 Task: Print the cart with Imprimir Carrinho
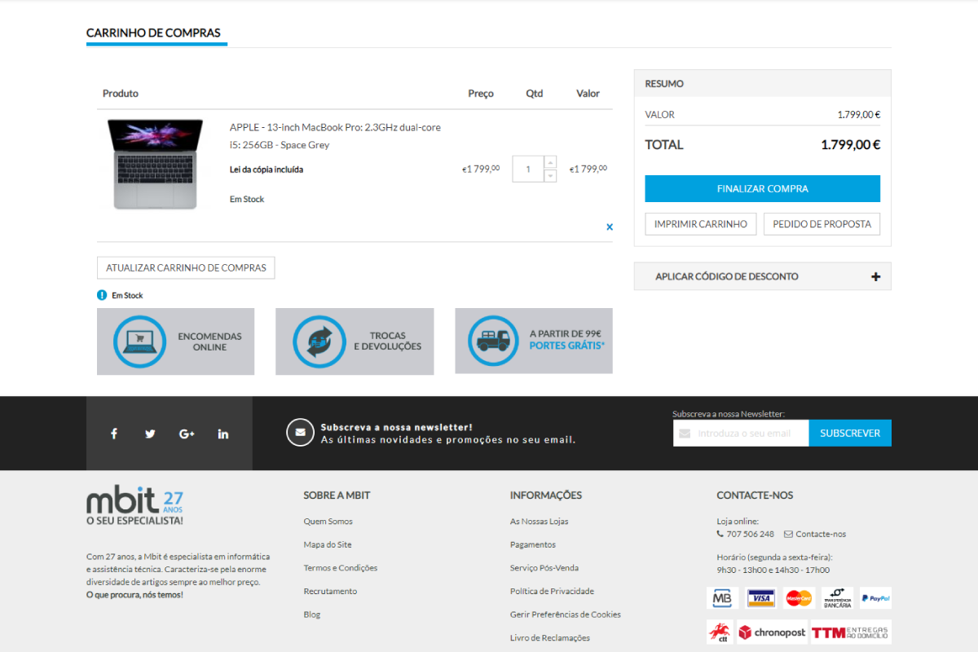[x=701, y=224]
